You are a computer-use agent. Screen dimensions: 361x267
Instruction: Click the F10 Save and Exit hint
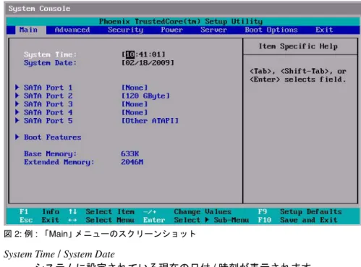(297, 220)
